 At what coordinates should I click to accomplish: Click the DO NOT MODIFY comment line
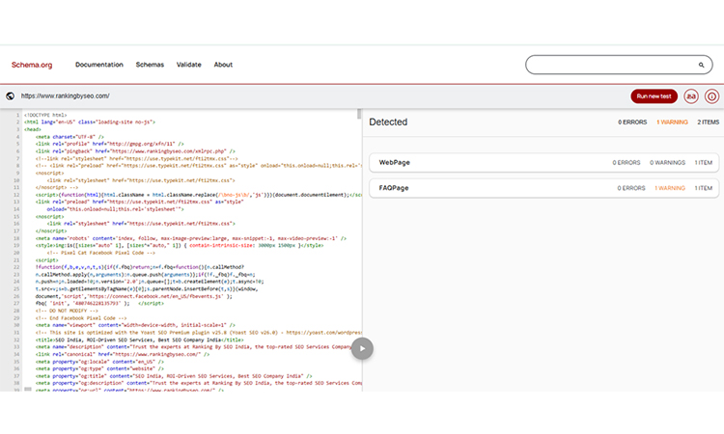click(67, 311)
